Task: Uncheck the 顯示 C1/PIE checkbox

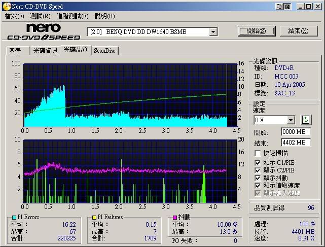Action: 258,163
